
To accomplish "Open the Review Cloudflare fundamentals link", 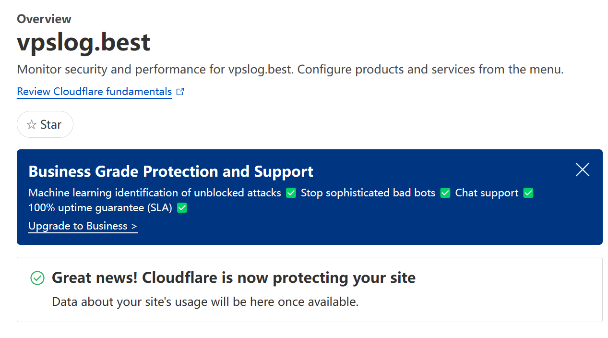I will tap(94, 92).
